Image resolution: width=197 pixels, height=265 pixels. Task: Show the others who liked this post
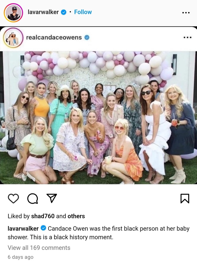76,216
